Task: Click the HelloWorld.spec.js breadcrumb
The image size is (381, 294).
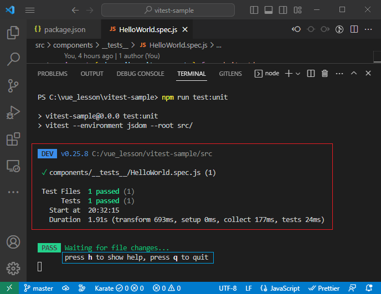Action: pos(173,45)
